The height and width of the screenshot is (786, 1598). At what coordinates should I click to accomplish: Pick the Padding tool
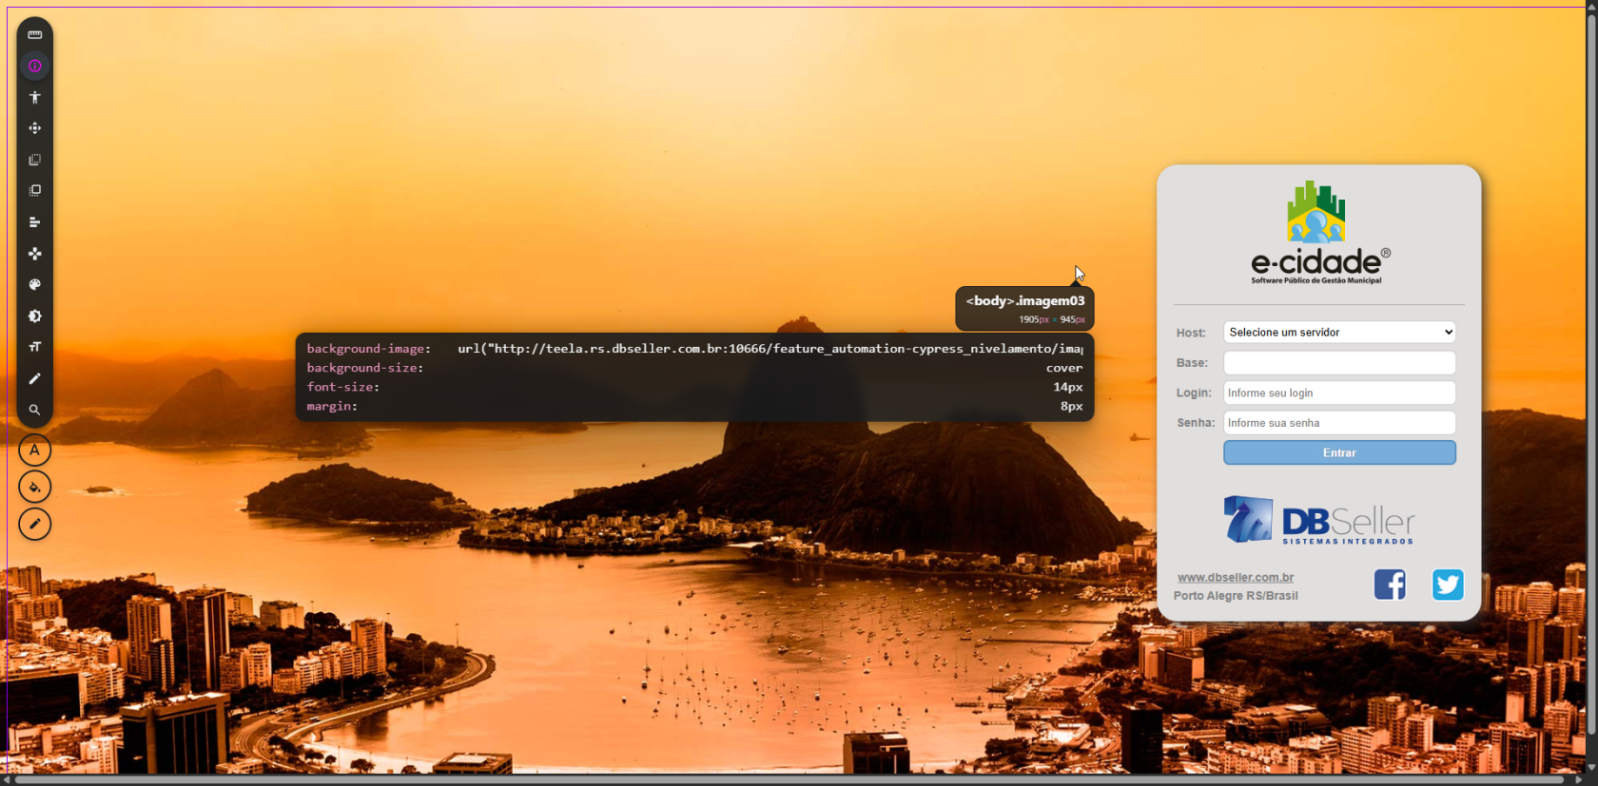pos(35,191)
